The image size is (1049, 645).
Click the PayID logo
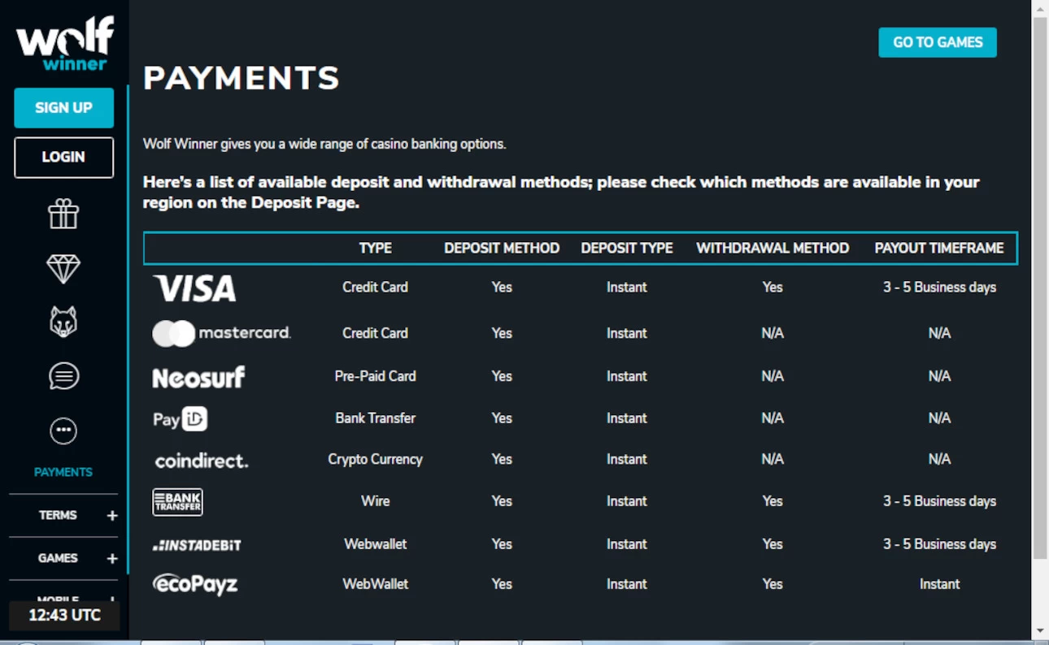[x=181, y=418]
